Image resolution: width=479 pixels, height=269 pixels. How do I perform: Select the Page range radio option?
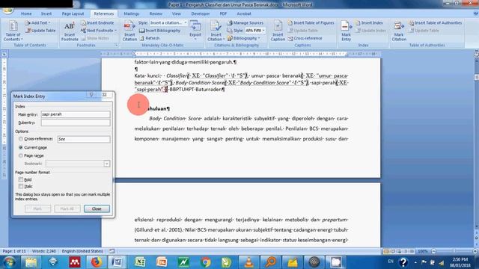tap(21, 155)
